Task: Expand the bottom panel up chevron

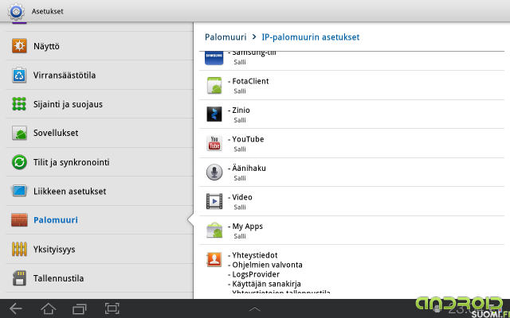Action: point(255,309)
